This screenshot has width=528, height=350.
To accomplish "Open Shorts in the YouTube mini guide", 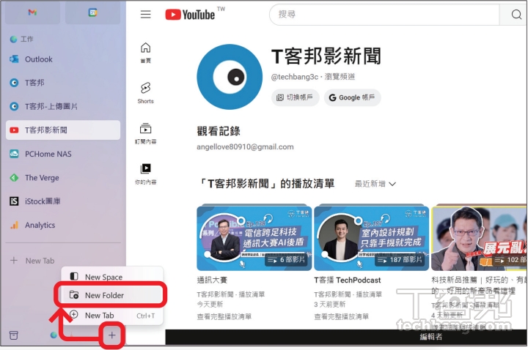I will (145, 93).
